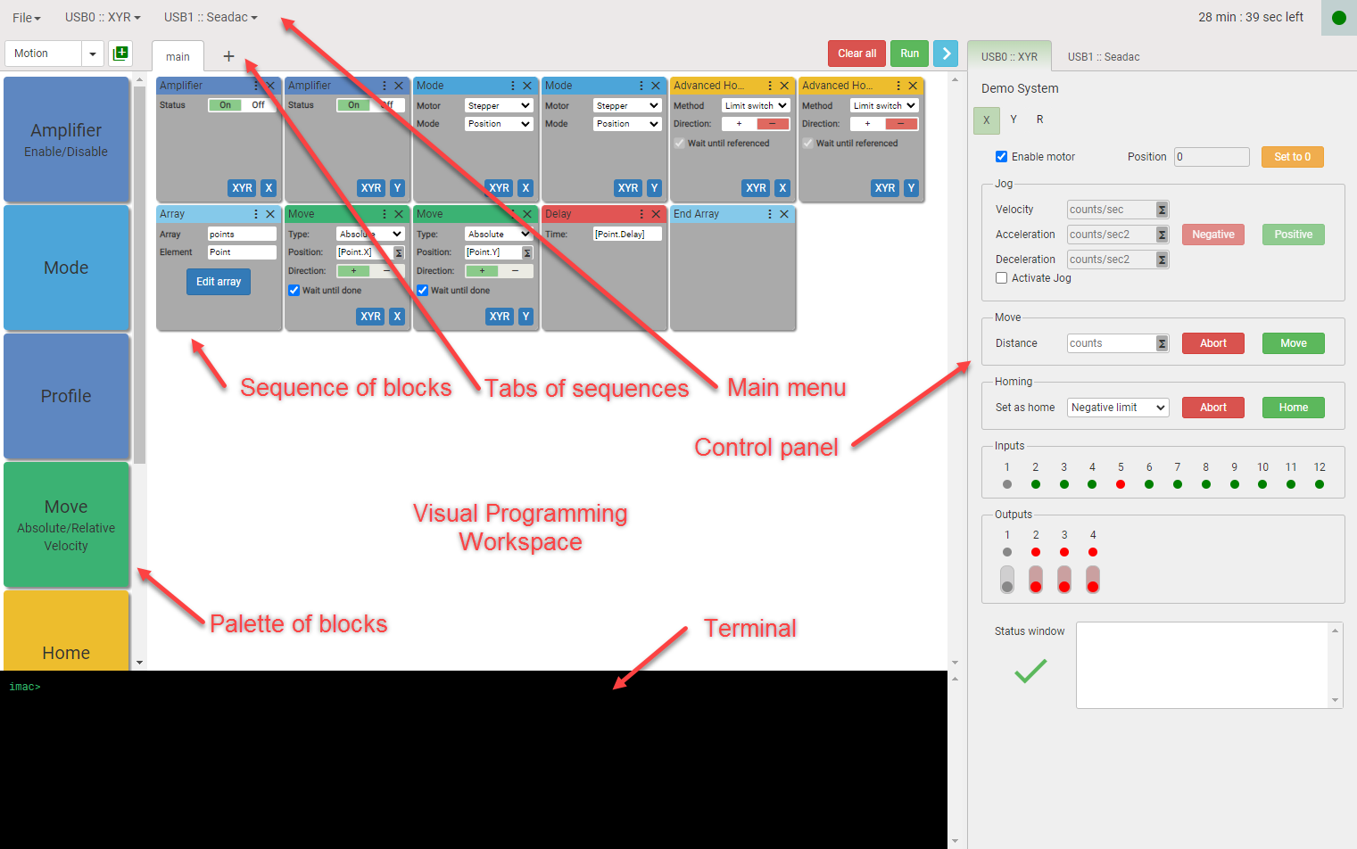Close the End Array block
Screen dimensions: 1357x849
pos(784,214)
